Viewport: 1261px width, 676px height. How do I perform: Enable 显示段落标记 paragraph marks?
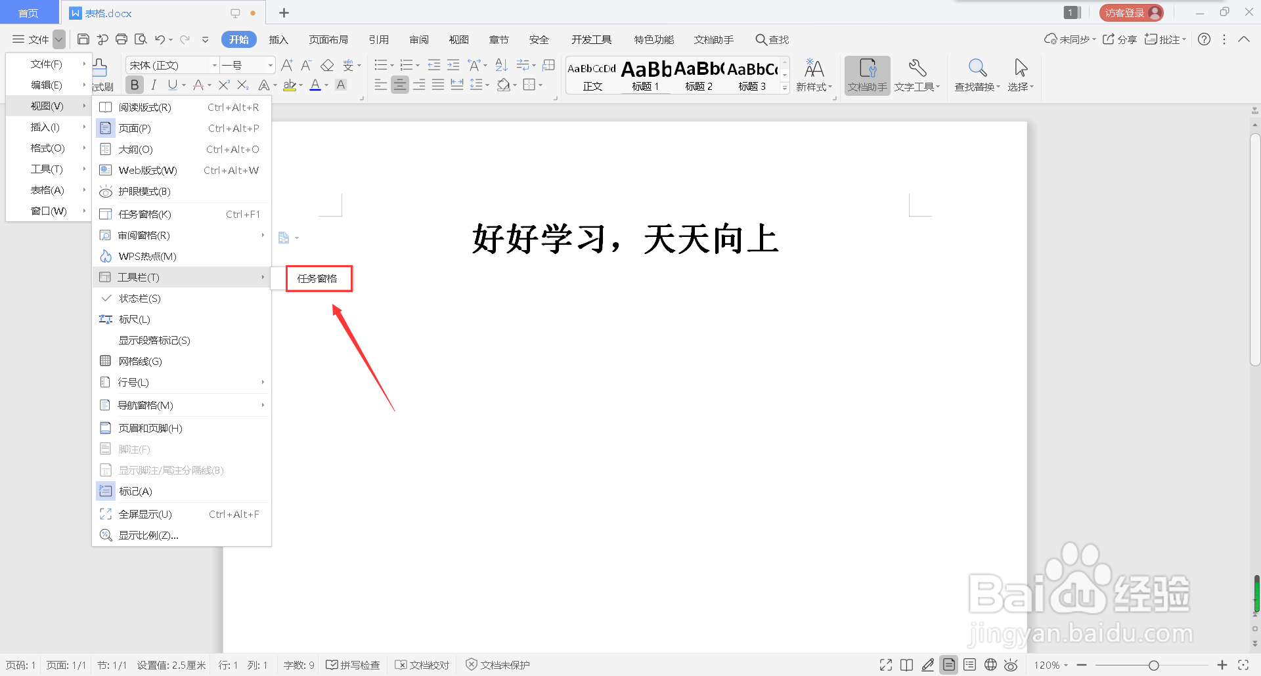click(154, 340)
